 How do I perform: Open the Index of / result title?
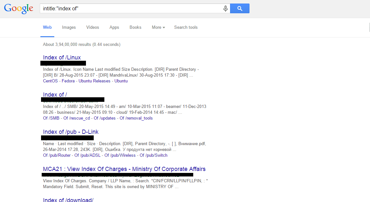coord(55,95)
